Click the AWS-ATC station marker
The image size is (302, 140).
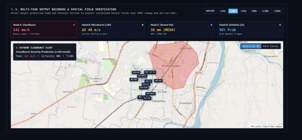click(146, 84)
